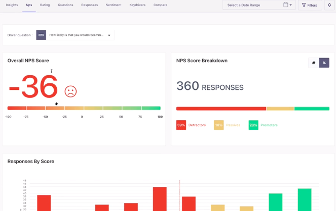Switch breakdown to percent (%) view
Screen dimensions: 336x211
coord(324,63)
